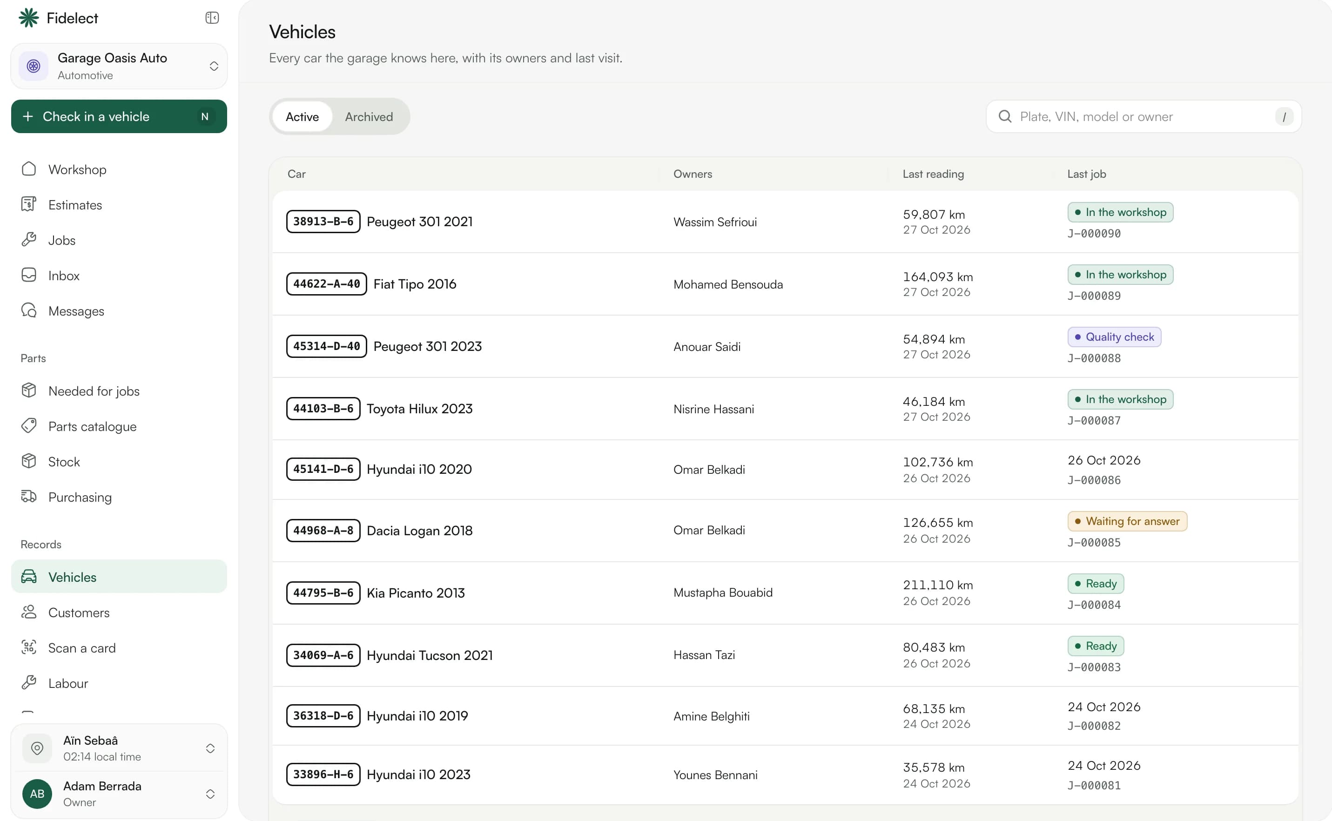Open the Customers records
The image size is (1332, 821).
point(119,612)
